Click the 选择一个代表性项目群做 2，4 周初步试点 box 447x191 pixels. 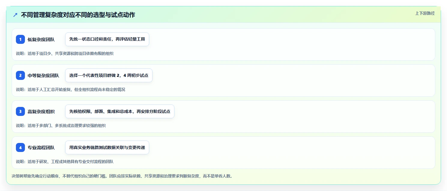click(x=109, y=75)
